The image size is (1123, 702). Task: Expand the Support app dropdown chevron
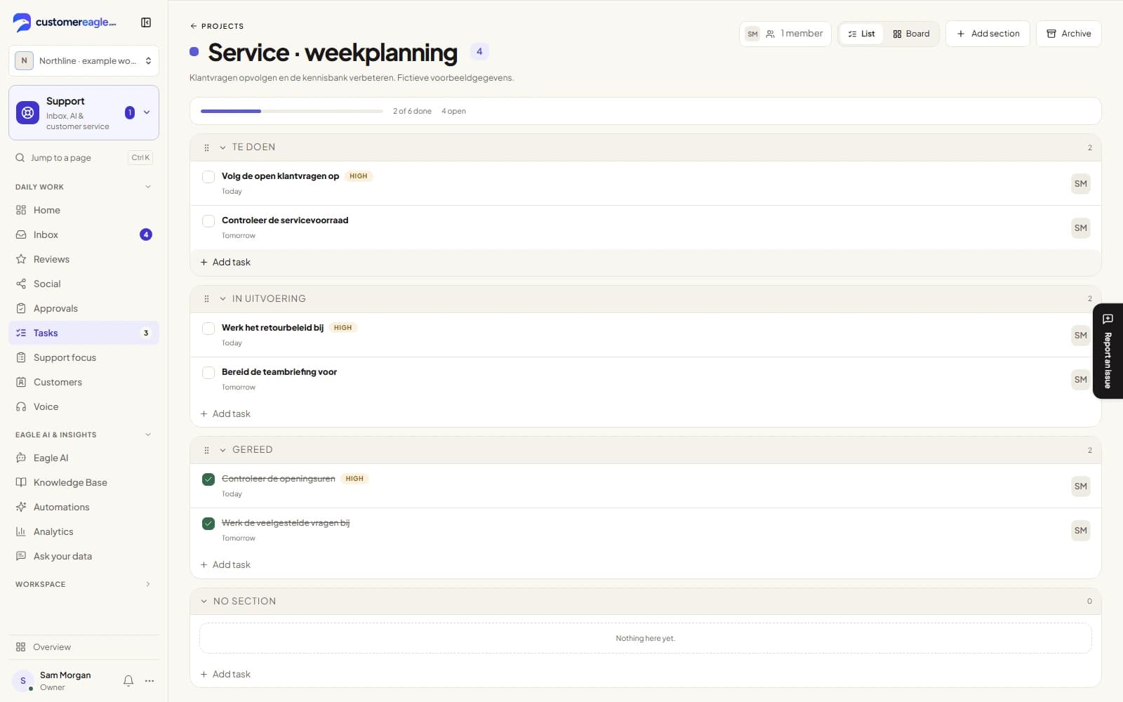tap(147, 112)
